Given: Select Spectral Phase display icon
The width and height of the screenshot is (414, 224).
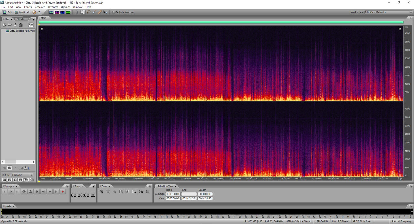Looking at the screenshot, I should pos(68,12).
